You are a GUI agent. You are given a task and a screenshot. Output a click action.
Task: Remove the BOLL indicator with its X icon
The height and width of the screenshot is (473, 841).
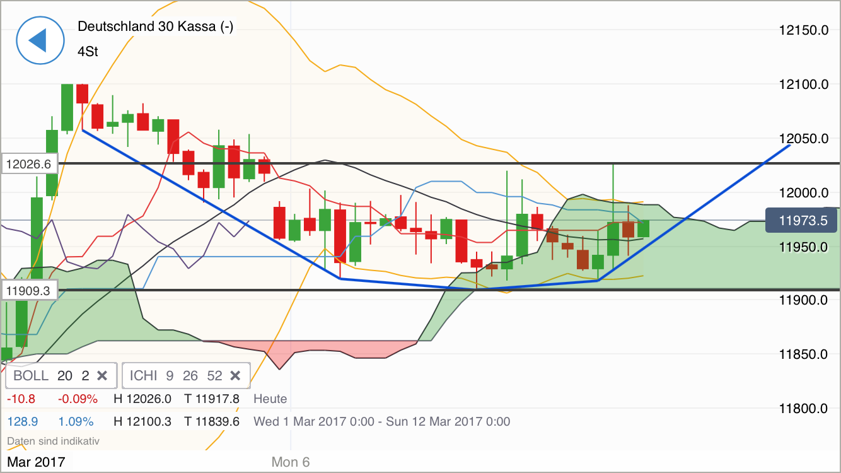pos(102,375)
